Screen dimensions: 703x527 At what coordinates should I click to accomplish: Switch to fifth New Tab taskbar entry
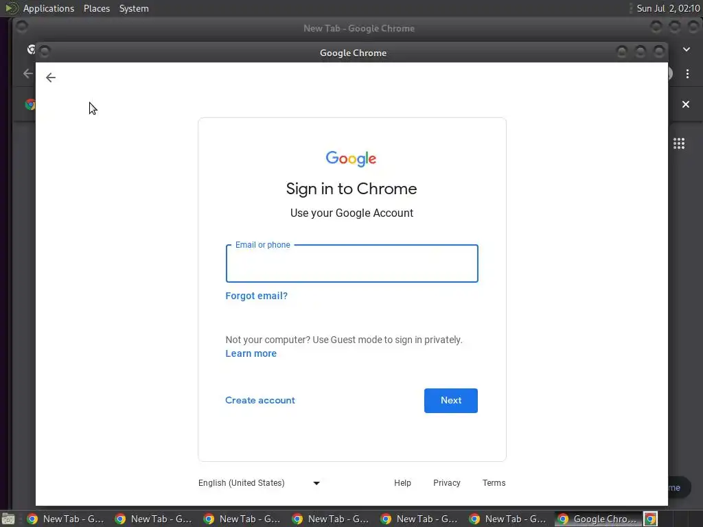pyautogui.click(x=419, y=519)
